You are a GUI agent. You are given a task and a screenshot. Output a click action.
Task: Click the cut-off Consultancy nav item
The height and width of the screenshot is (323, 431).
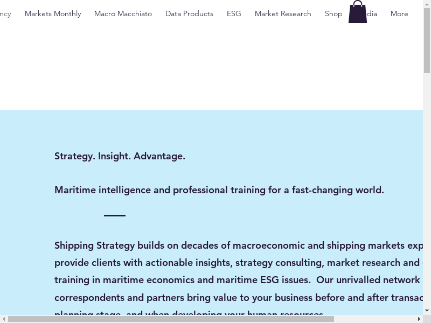click(x=5, y=13)
